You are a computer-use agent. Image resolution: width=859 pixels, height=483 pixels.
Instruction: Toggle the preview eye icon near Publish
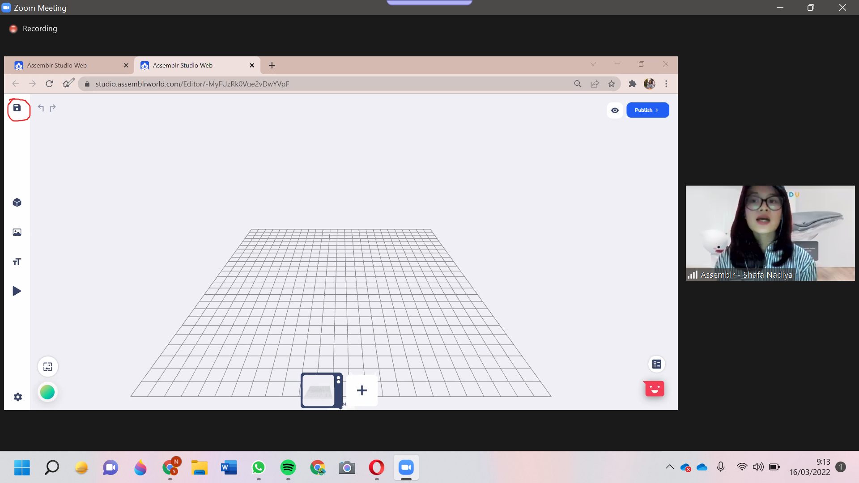tap(615, 110)
